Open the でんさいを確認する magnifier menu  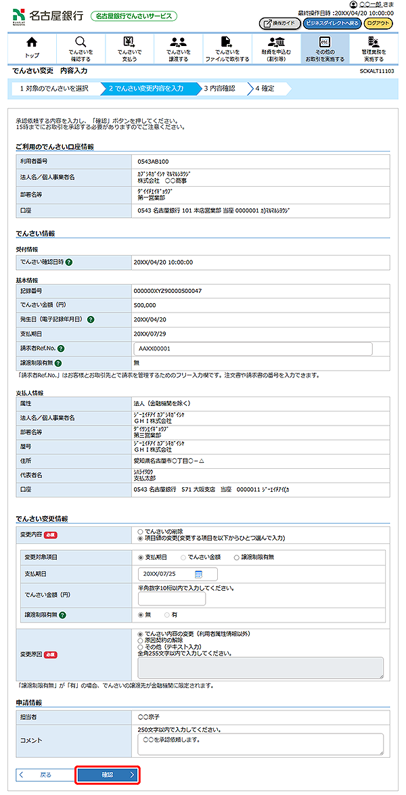[81, 42]
